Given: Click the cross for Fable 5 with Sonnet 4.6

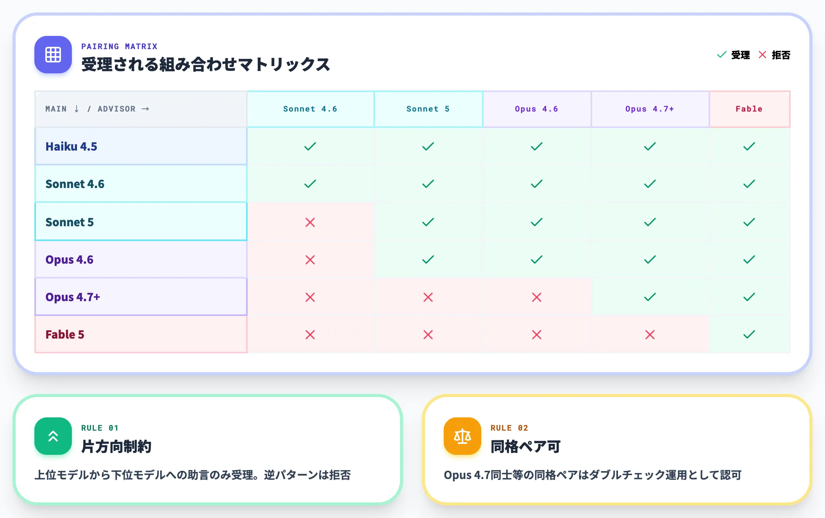Looking at the screenshot, I should 310,335.
